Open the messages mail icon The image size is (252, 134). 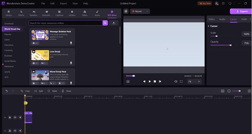(223, 3)
